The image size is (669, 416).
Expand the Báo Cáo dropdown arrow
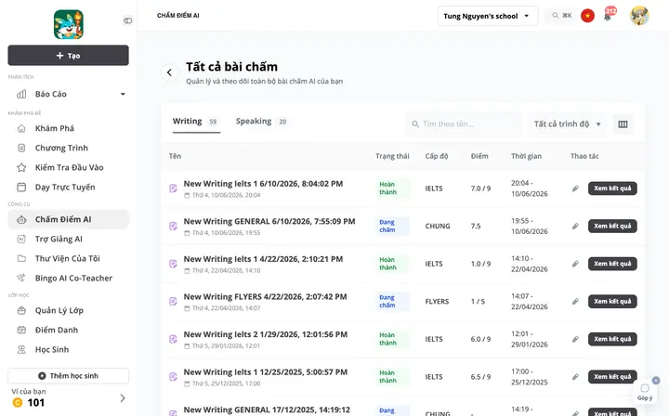pos(123,94)
